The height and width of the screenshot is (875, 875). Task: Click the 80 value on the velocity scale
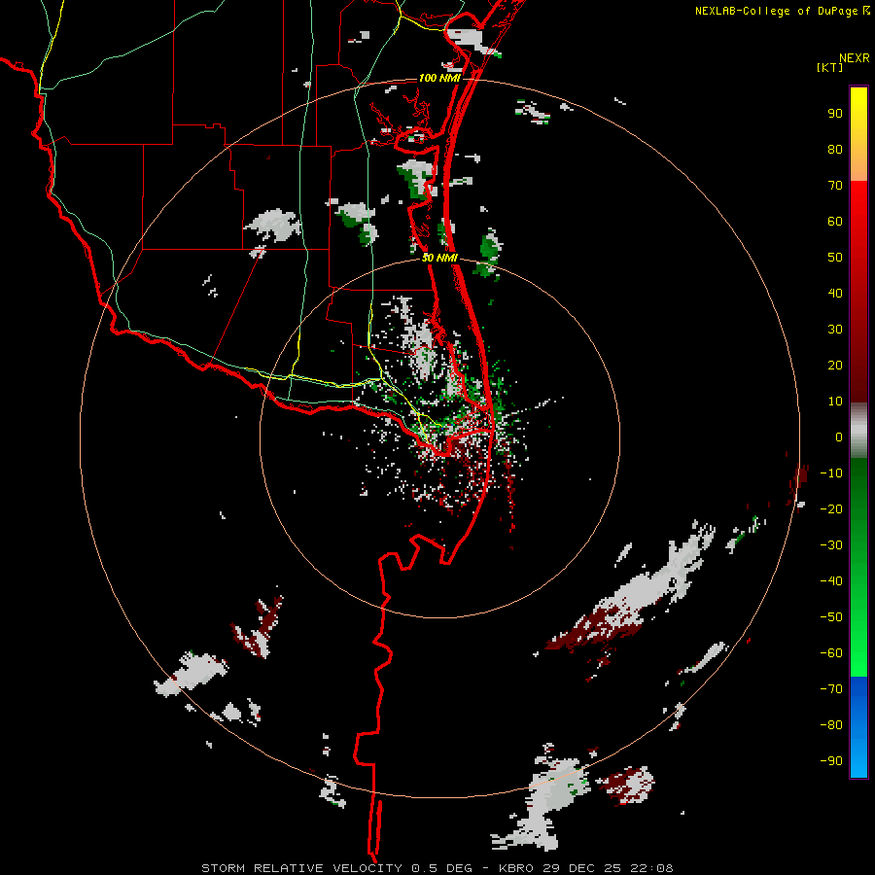pyautogui.click(x=835, y=150)
